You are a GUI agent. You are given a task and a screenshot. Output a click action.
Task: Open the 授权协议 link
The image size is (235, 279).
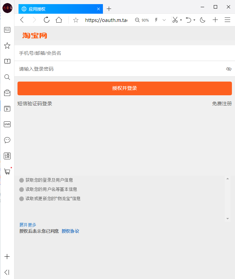(x=70, y=231)
